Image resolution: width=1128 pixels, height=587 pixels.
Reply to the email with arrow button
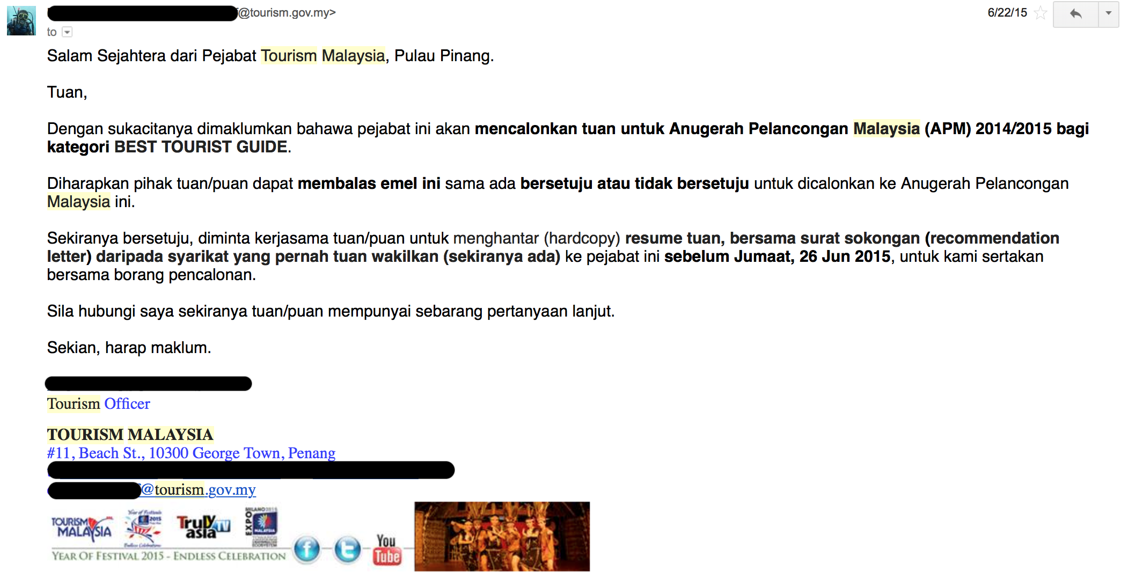[x=1075, y=14]
